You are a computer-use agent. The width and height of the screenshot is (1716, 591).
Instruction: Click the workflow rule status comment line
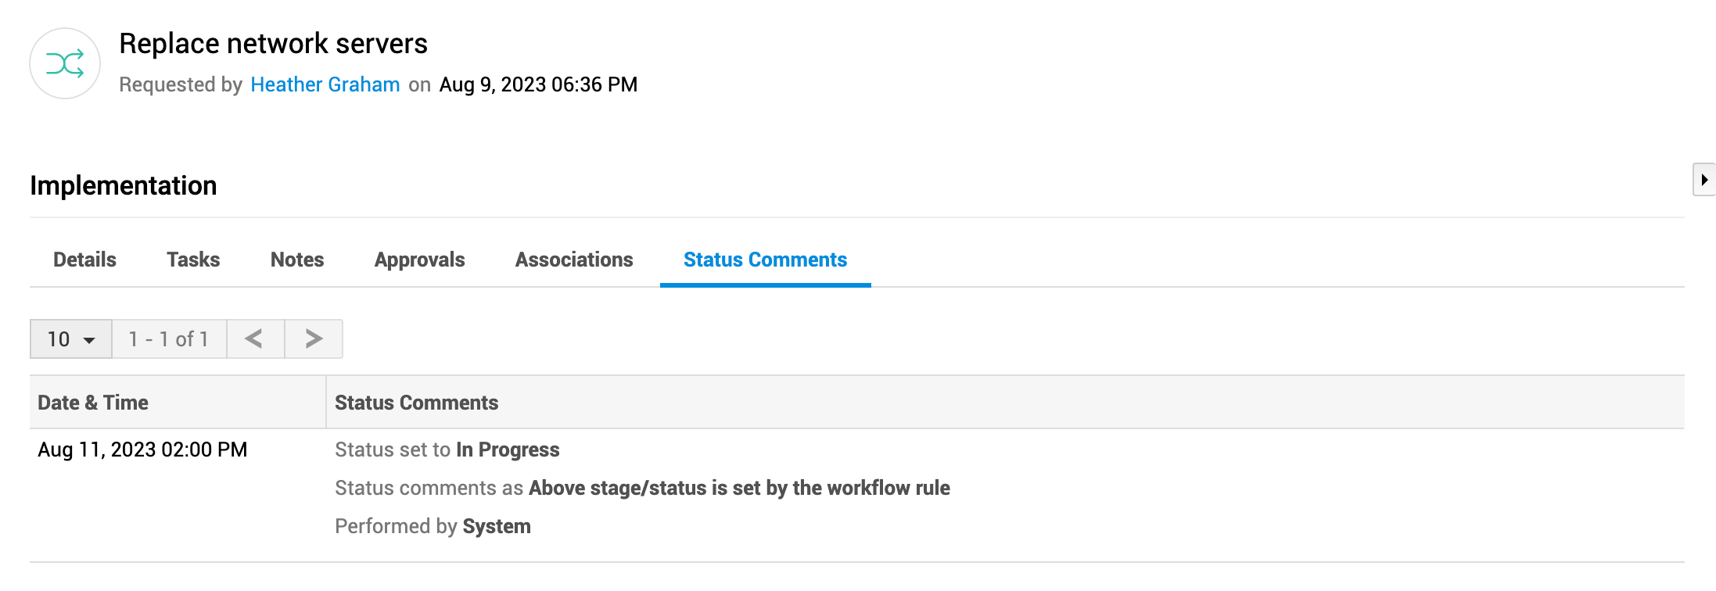[641, 488]
